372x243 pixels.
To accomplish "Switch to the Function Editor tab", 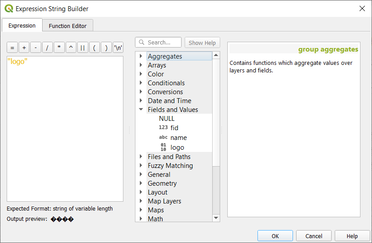I will click(x=67, y=26).
